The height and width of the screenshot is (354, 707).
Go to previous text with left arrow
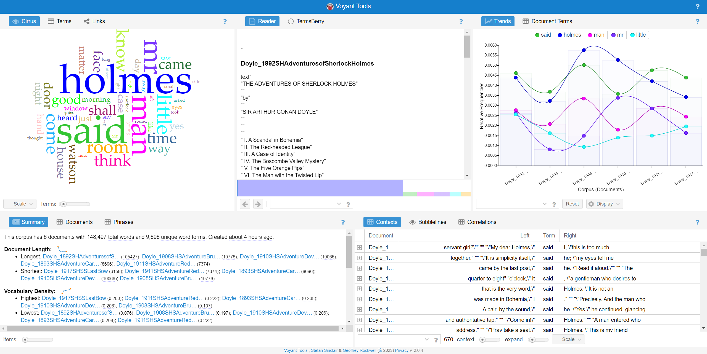tap(245, 204)
